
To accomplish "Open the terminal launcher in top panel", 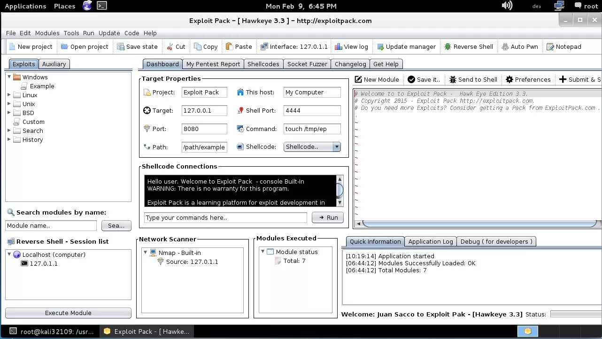I will tap(101, 6).
